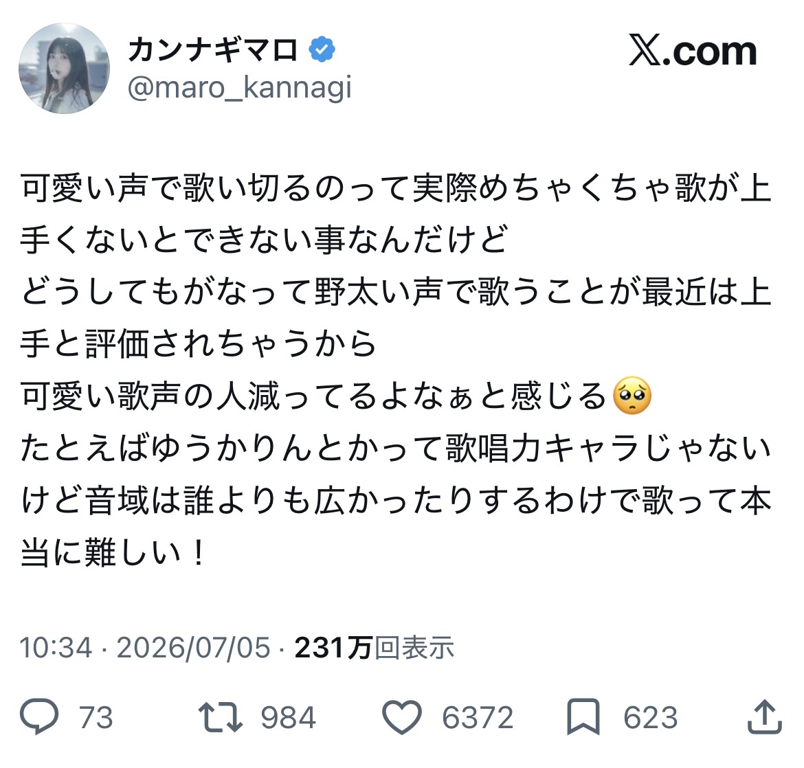Click the 10:34 timestamp
804x768 pixels.
[x=56, y=647]
